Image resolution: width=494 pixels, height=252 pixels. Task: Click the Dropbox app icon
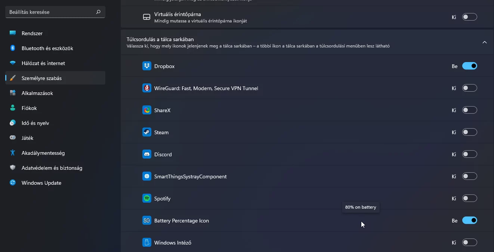(147, 66)
